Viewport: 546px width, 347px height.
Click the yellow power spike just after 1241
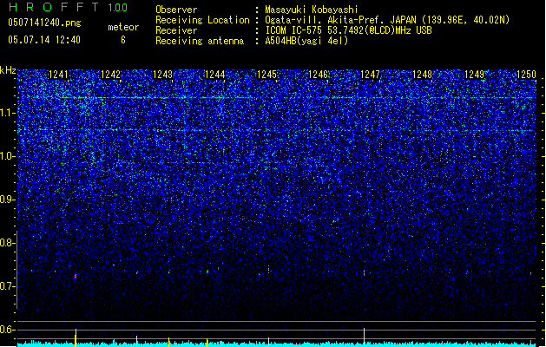pyautogui.click(x=76, y=337)
